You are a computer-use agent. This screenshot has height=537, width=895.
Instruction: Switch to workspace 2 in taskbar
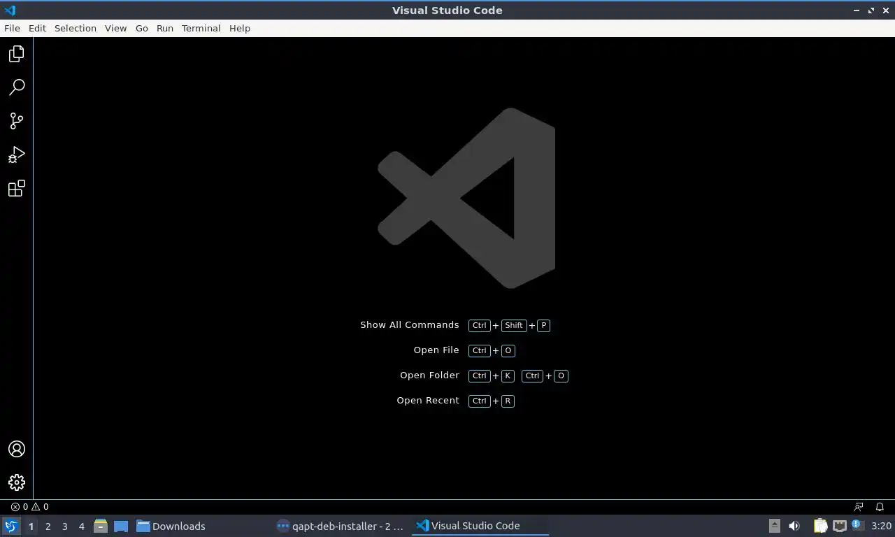click(48, 527)
